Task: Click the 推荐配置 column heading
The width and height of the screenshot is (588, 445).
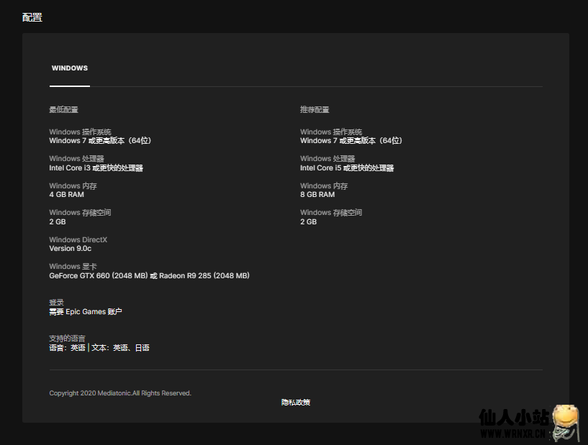Action: coord(315,110)
